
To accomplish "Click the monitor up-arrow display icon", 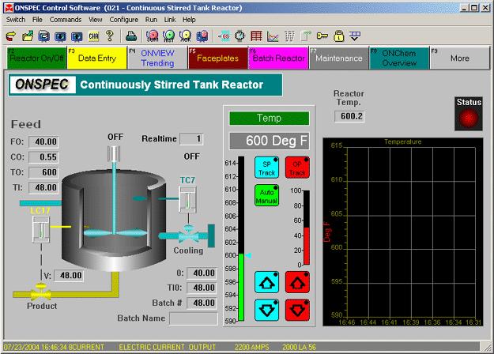I will 77,36.
